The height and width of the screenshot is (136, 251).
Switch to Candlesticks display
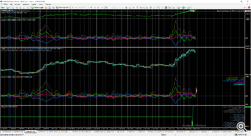pos(151,7)
